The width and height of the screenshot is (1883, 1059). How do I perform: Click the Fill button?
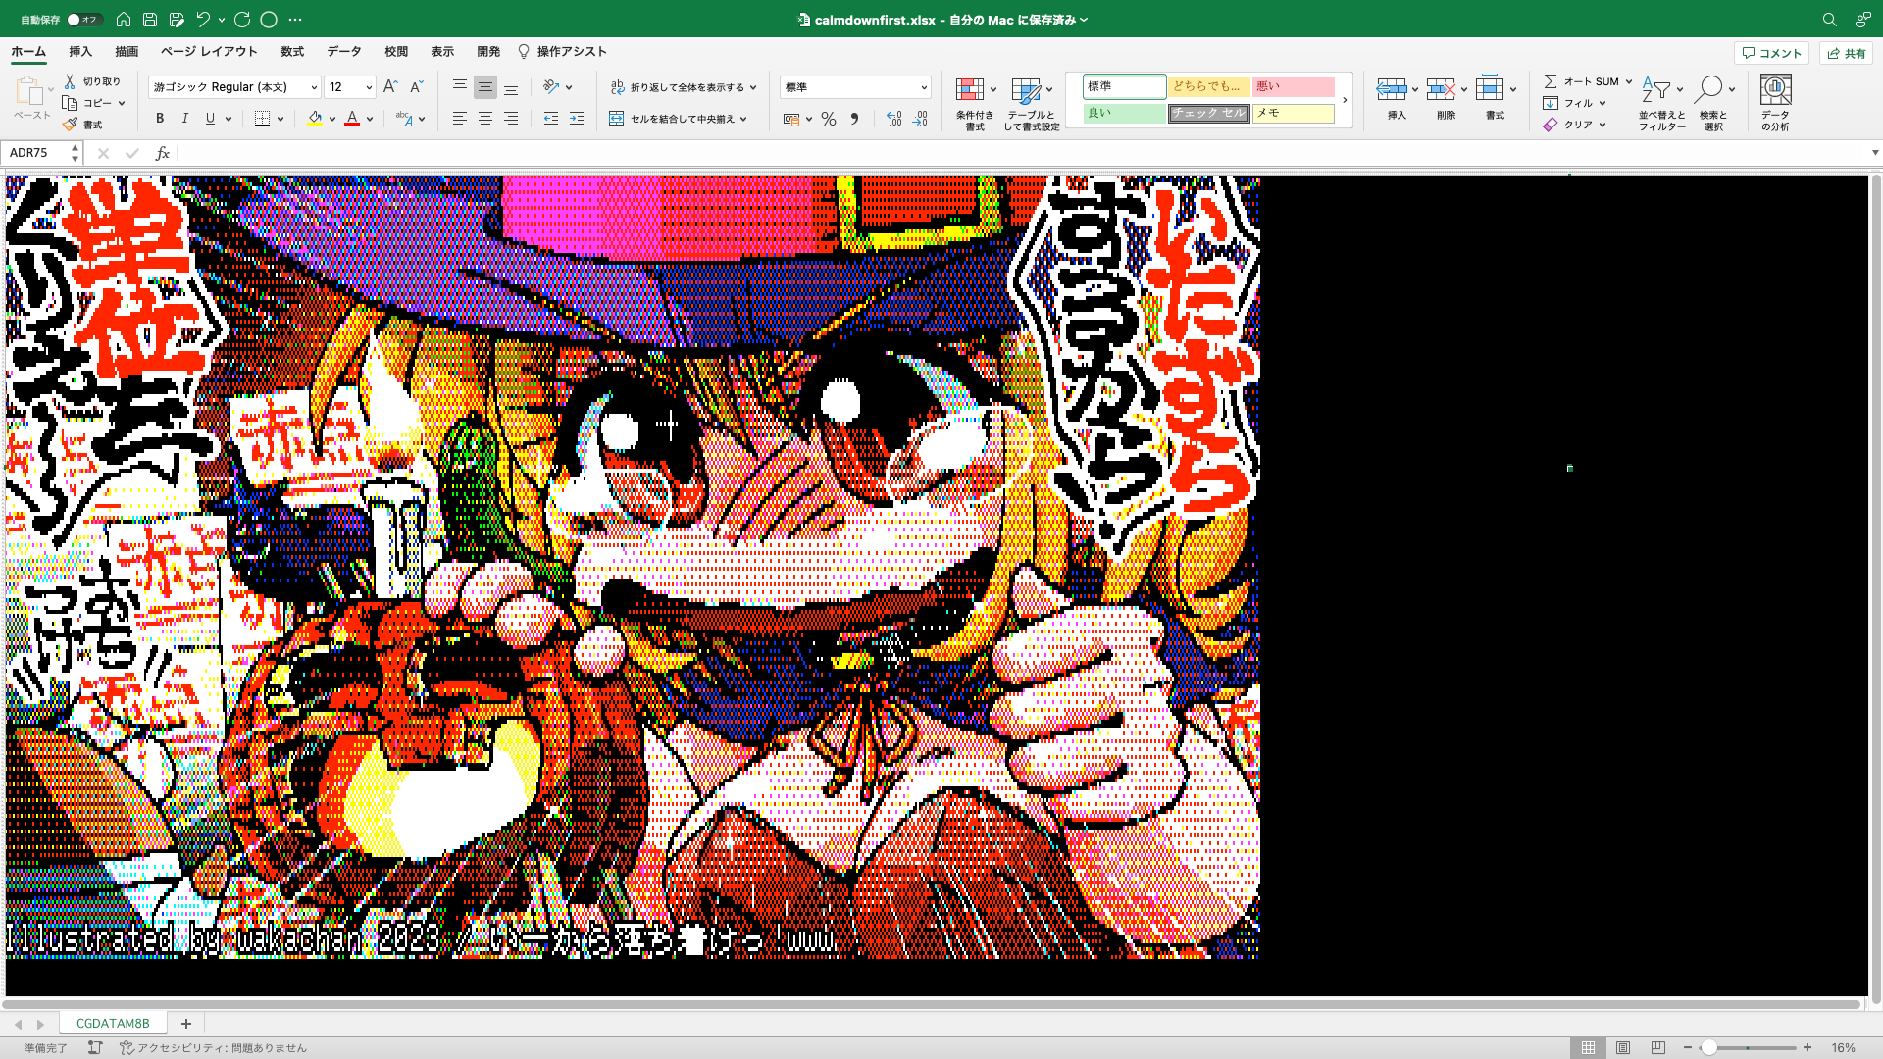coord(1574,103)
